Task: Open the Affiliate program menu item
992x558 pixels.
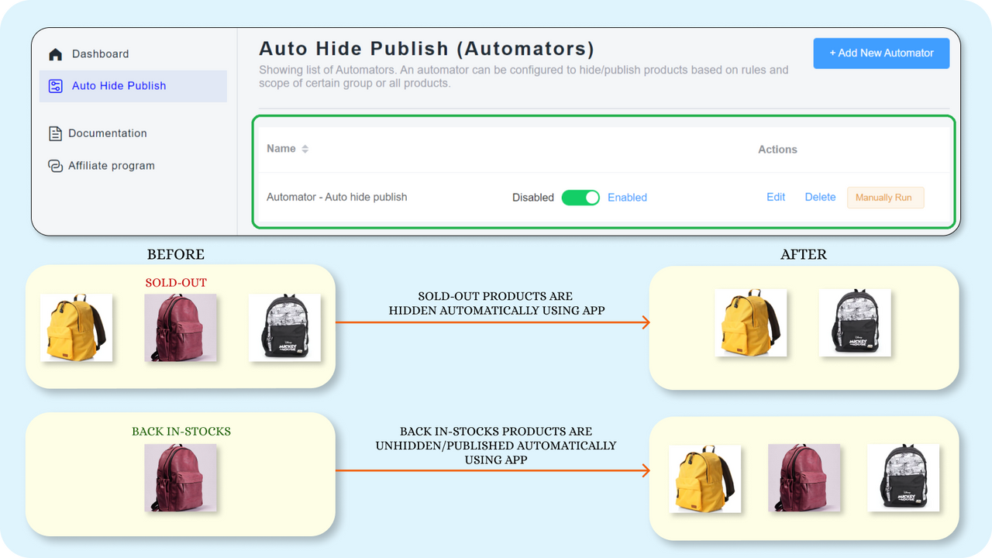Action: tap(112, 165)
